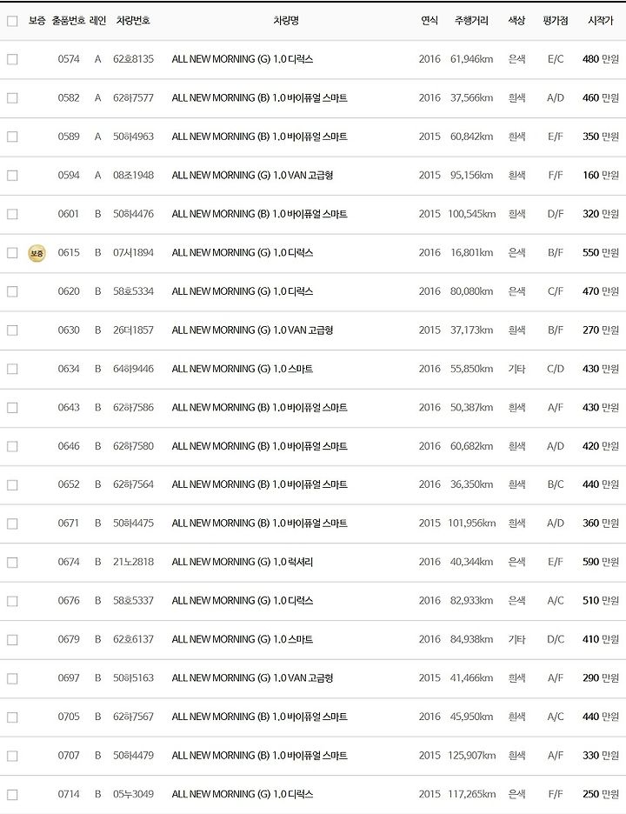The height and width of the screenshot is (814, 626).
Task: Select the 평가점 column header
Action: (x=556, y=21)
